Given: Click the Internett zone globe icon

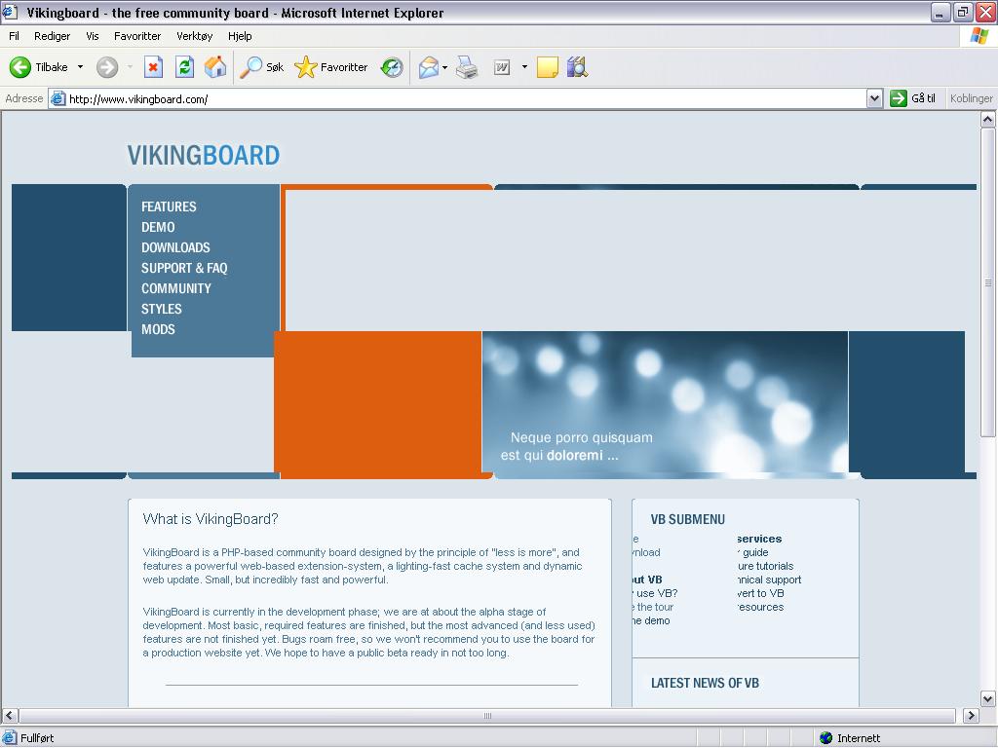Looking at the screenshot, I should (x=826, y=738).
